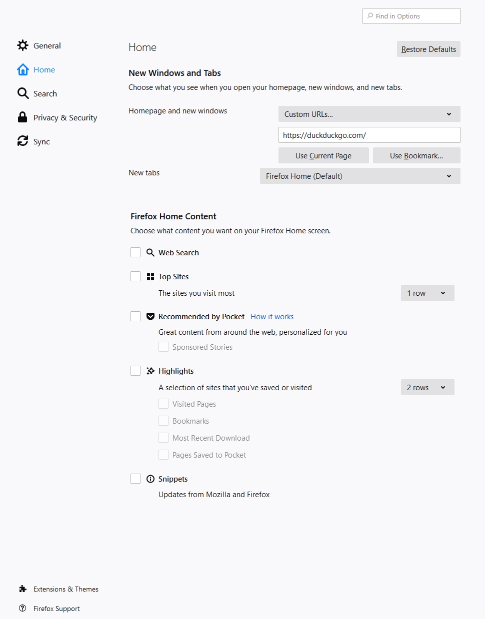Viewport: 485px width, 619px height.
Task: Tick the Top Sites checkbox
Action: (x=135, y=276)
